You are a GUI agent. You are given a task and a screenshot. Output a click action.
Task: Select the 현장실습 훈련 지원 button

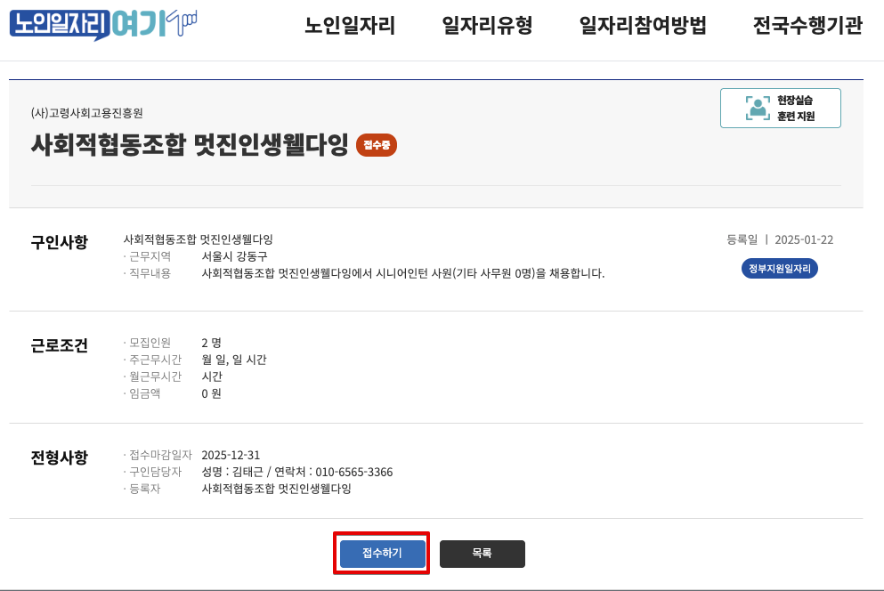pos(781,108)
